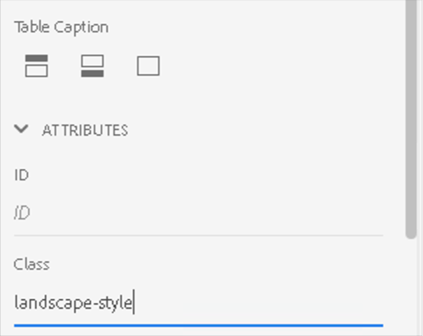Place cursor on the word style
This screenshot has height=336, width=423.
[115, 304]
